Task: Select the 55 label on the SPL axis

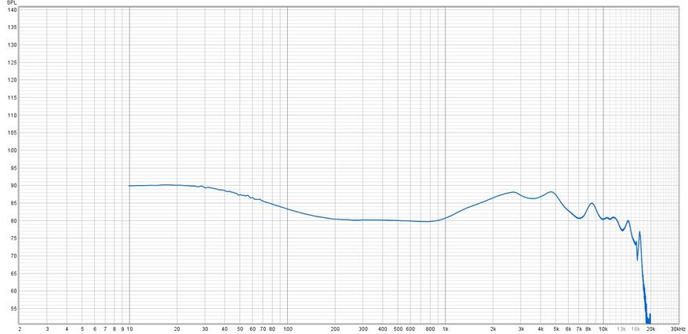Action: coord(13,309)
